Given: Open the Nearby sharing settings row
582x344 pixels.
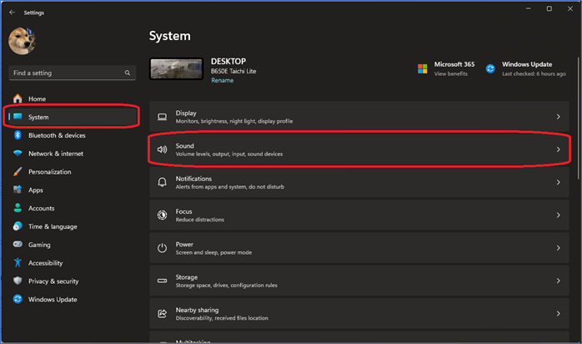Looking at the screenshot, I should [360, 313].
